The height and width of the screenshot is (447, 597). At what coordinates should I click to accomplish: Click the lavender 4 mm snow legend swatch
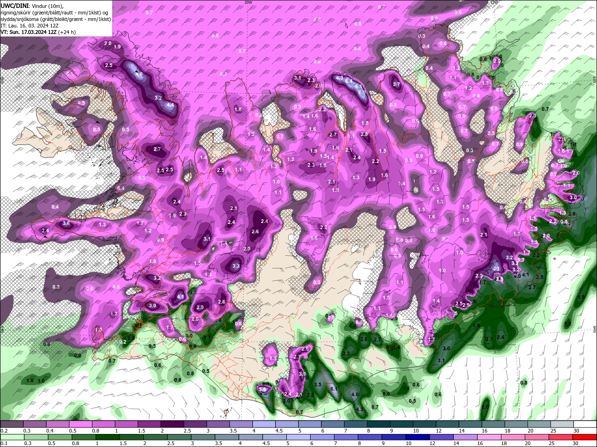coord(264,424)
